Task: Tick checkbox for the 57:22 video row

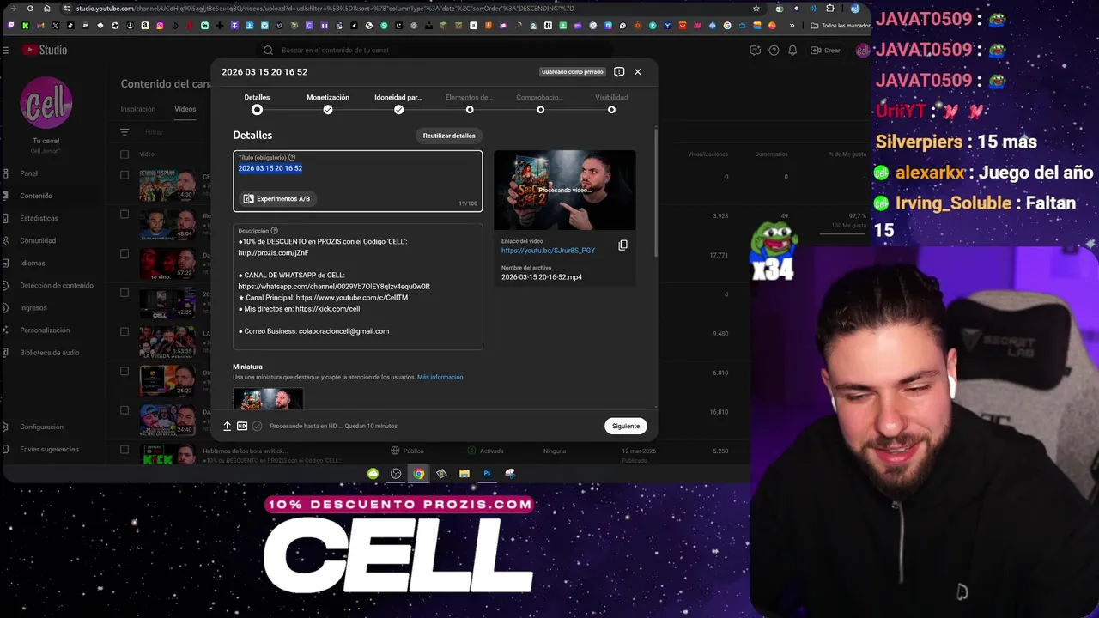Action: tap(124, 253)
